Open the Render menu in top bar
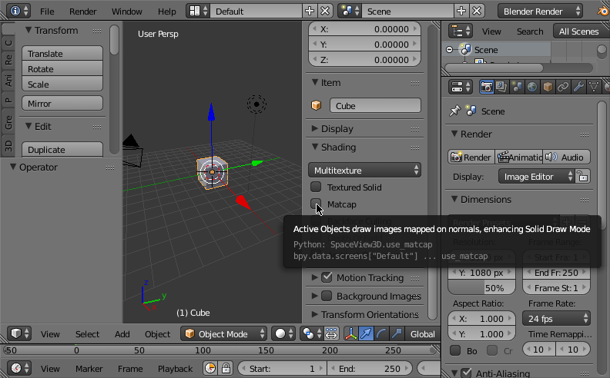The height and width of the screenshot is (378, 610). click(x=83, y=12)
